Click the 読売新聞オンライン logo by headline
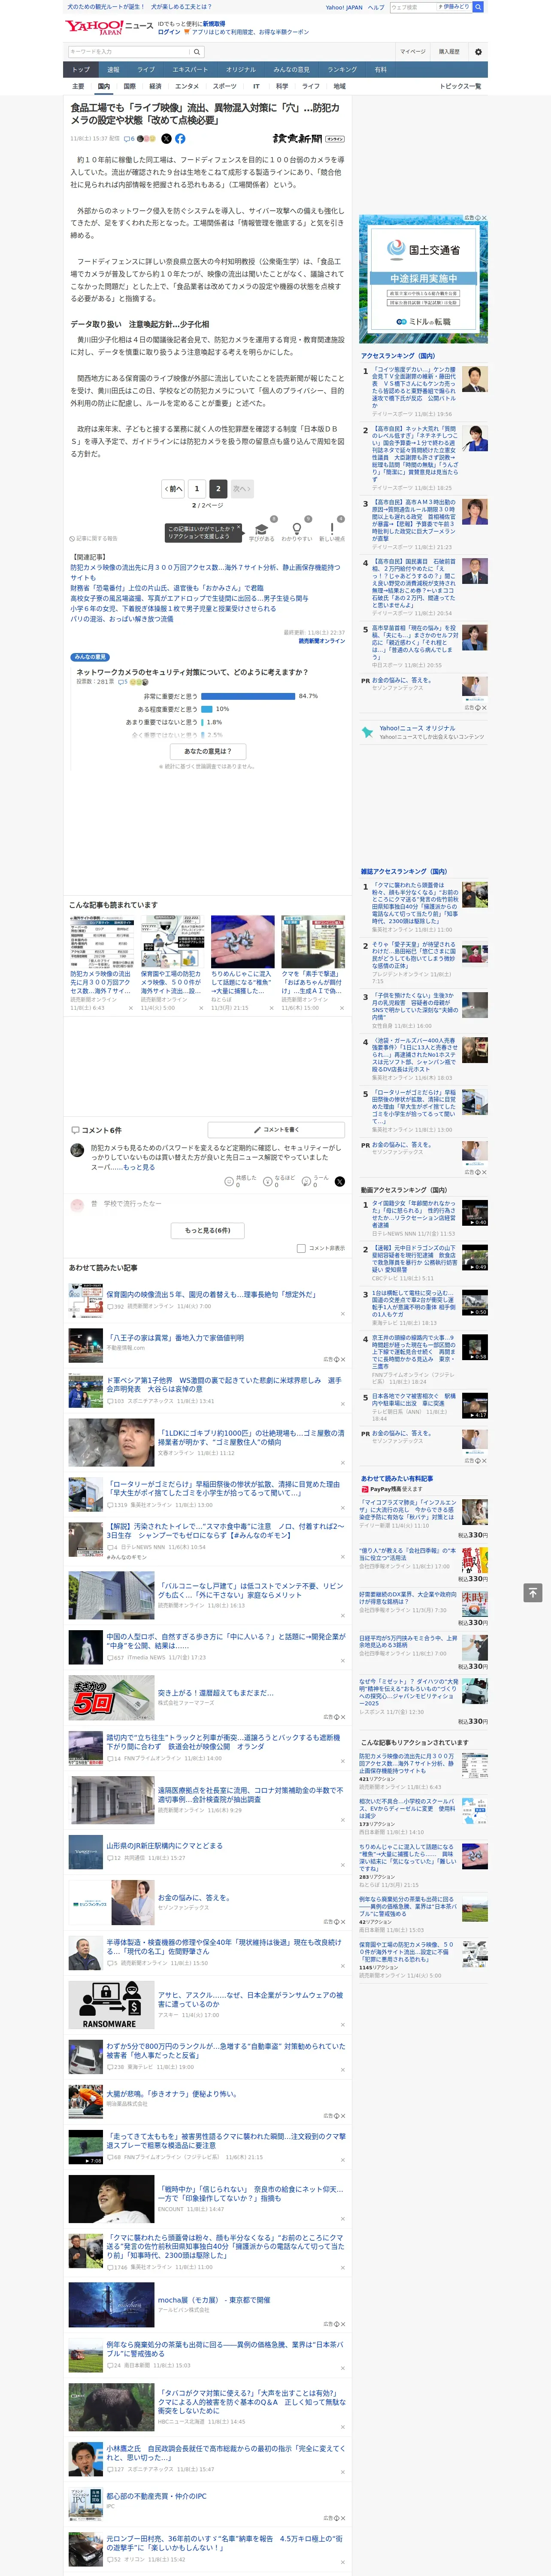The height and width of the screenshot is (2576, 551). pyautogui.click(x=308, y=139)
